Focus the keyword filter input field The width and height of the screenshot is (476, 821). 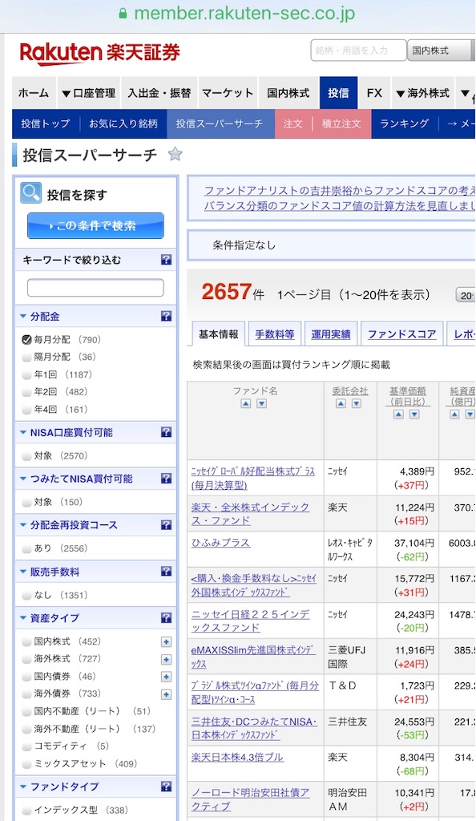tap(95, 288)
